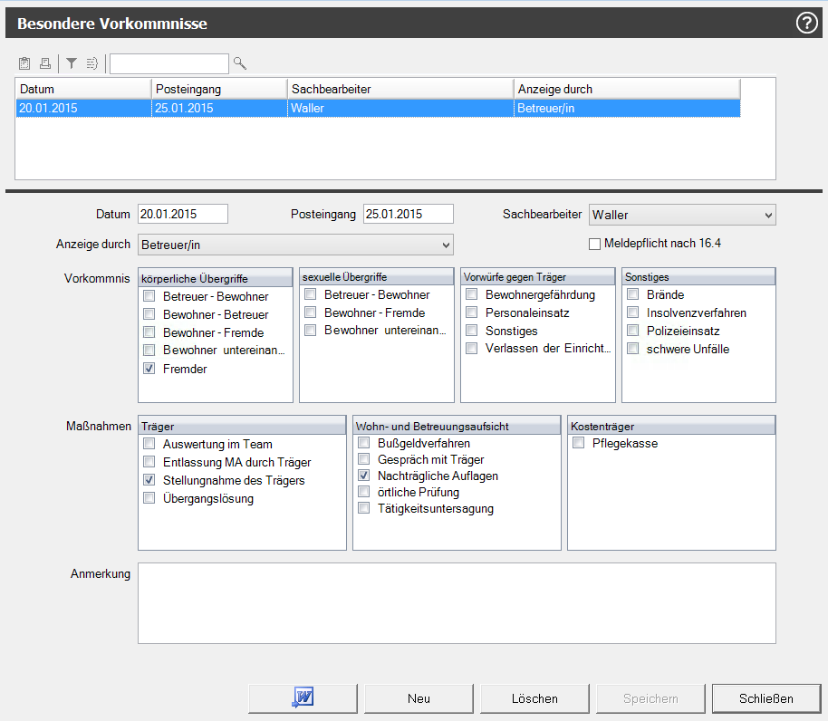
Task: Sort by the Posteingang column header
Action: coord(218,89)
